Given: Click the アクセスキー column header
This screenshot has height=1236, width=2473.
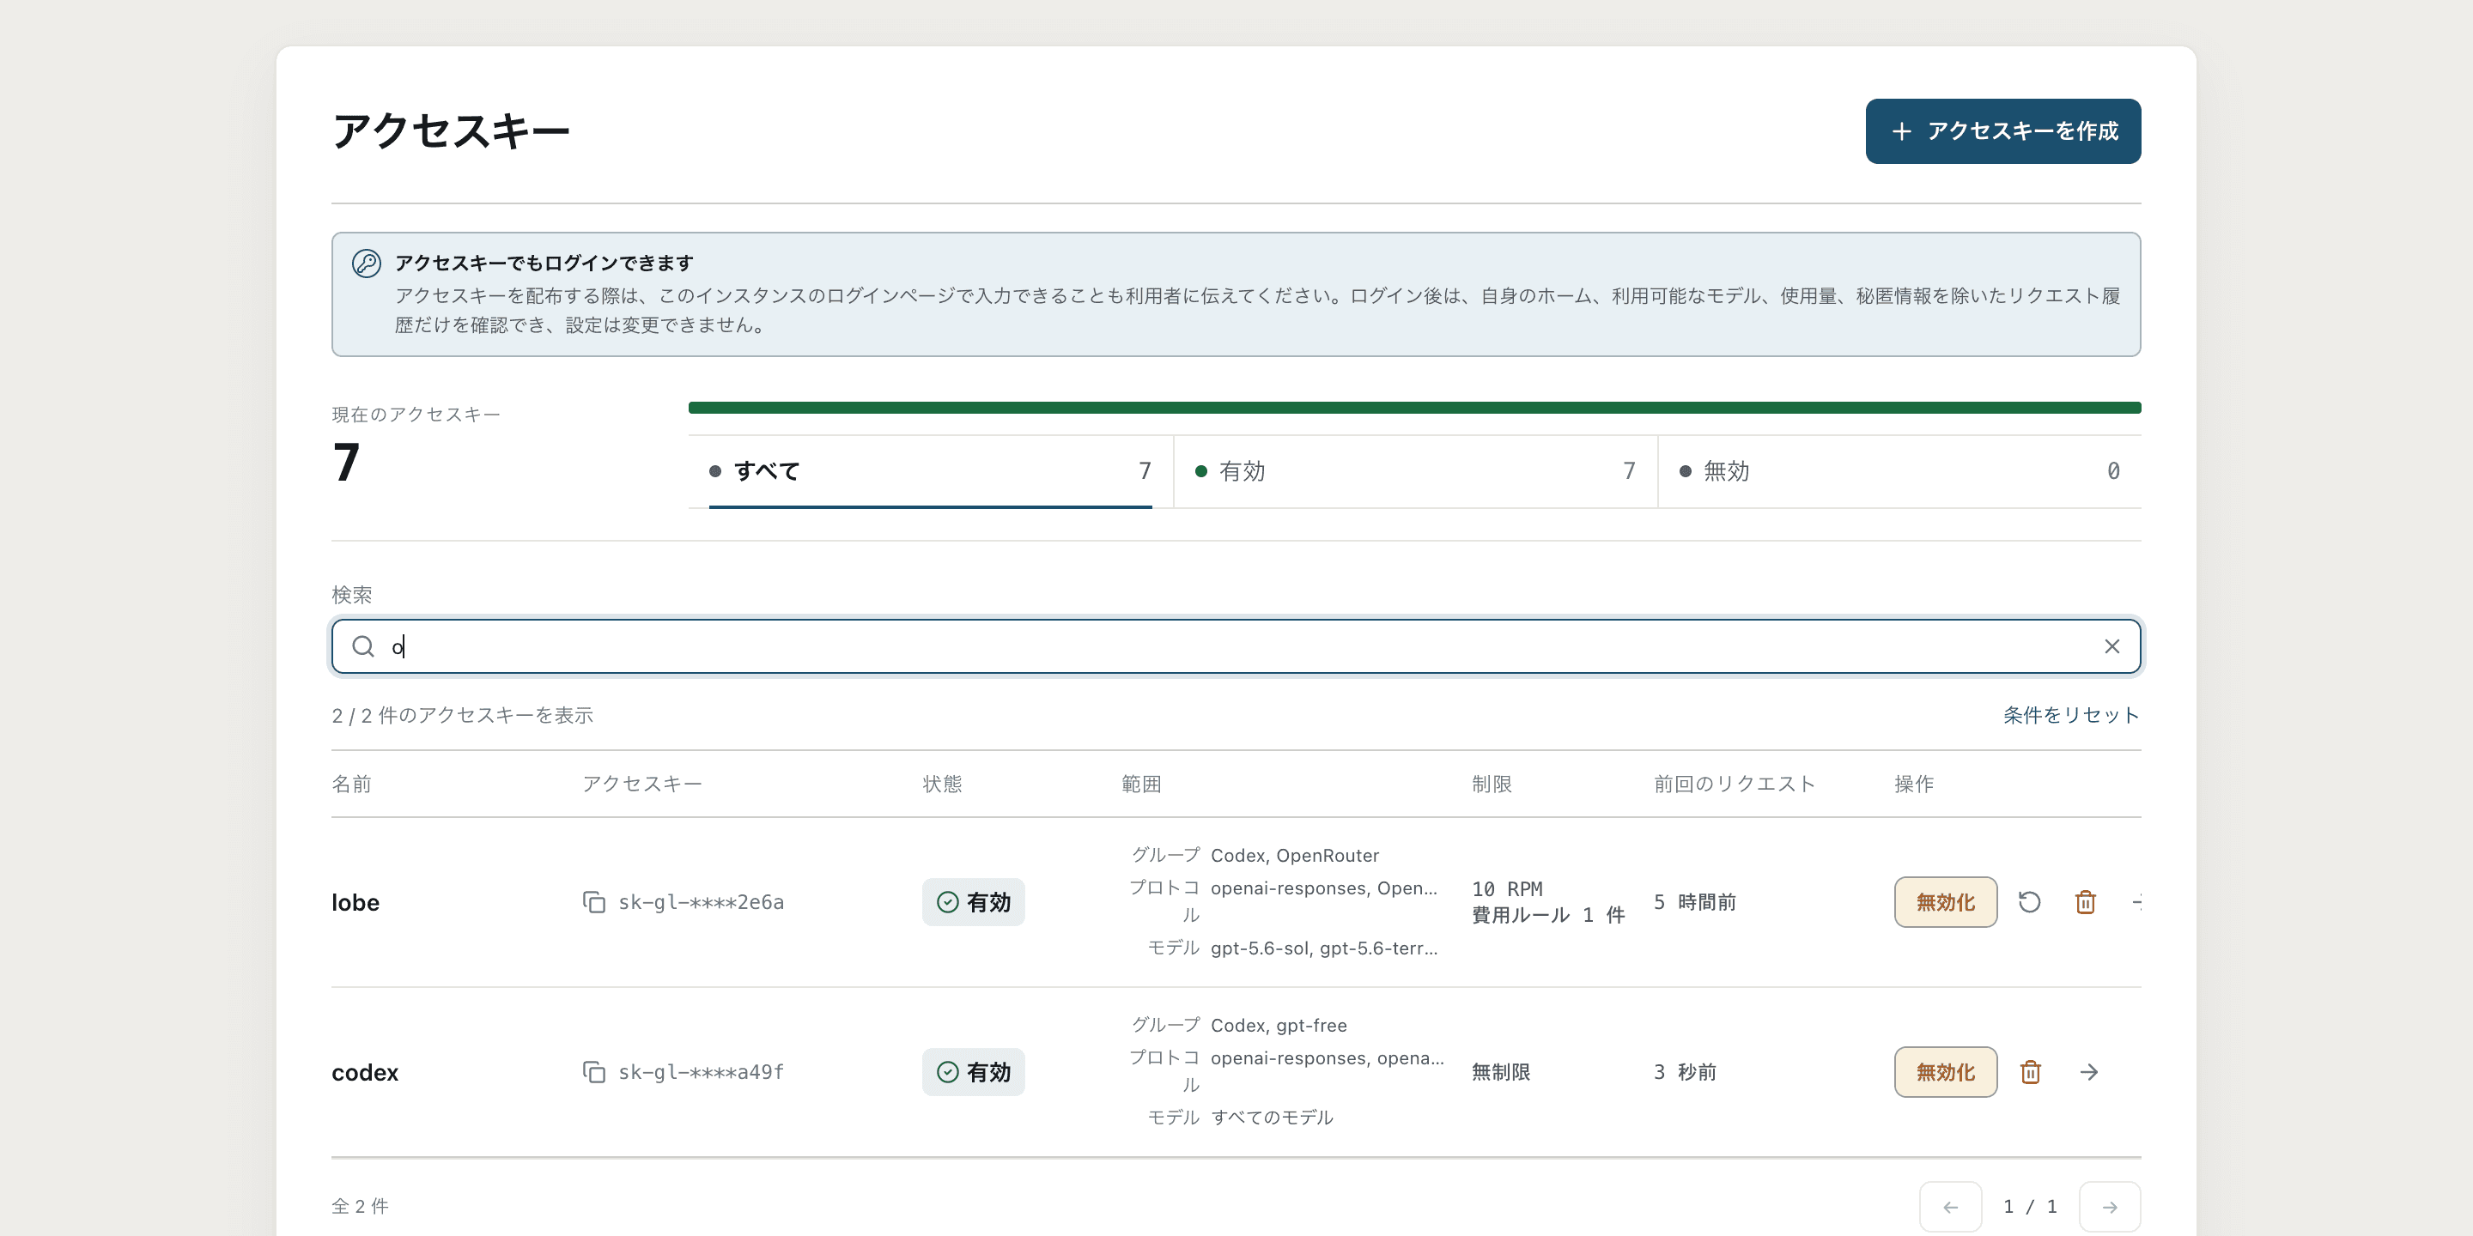Looking at the screenshot, I should coord(642,784).
